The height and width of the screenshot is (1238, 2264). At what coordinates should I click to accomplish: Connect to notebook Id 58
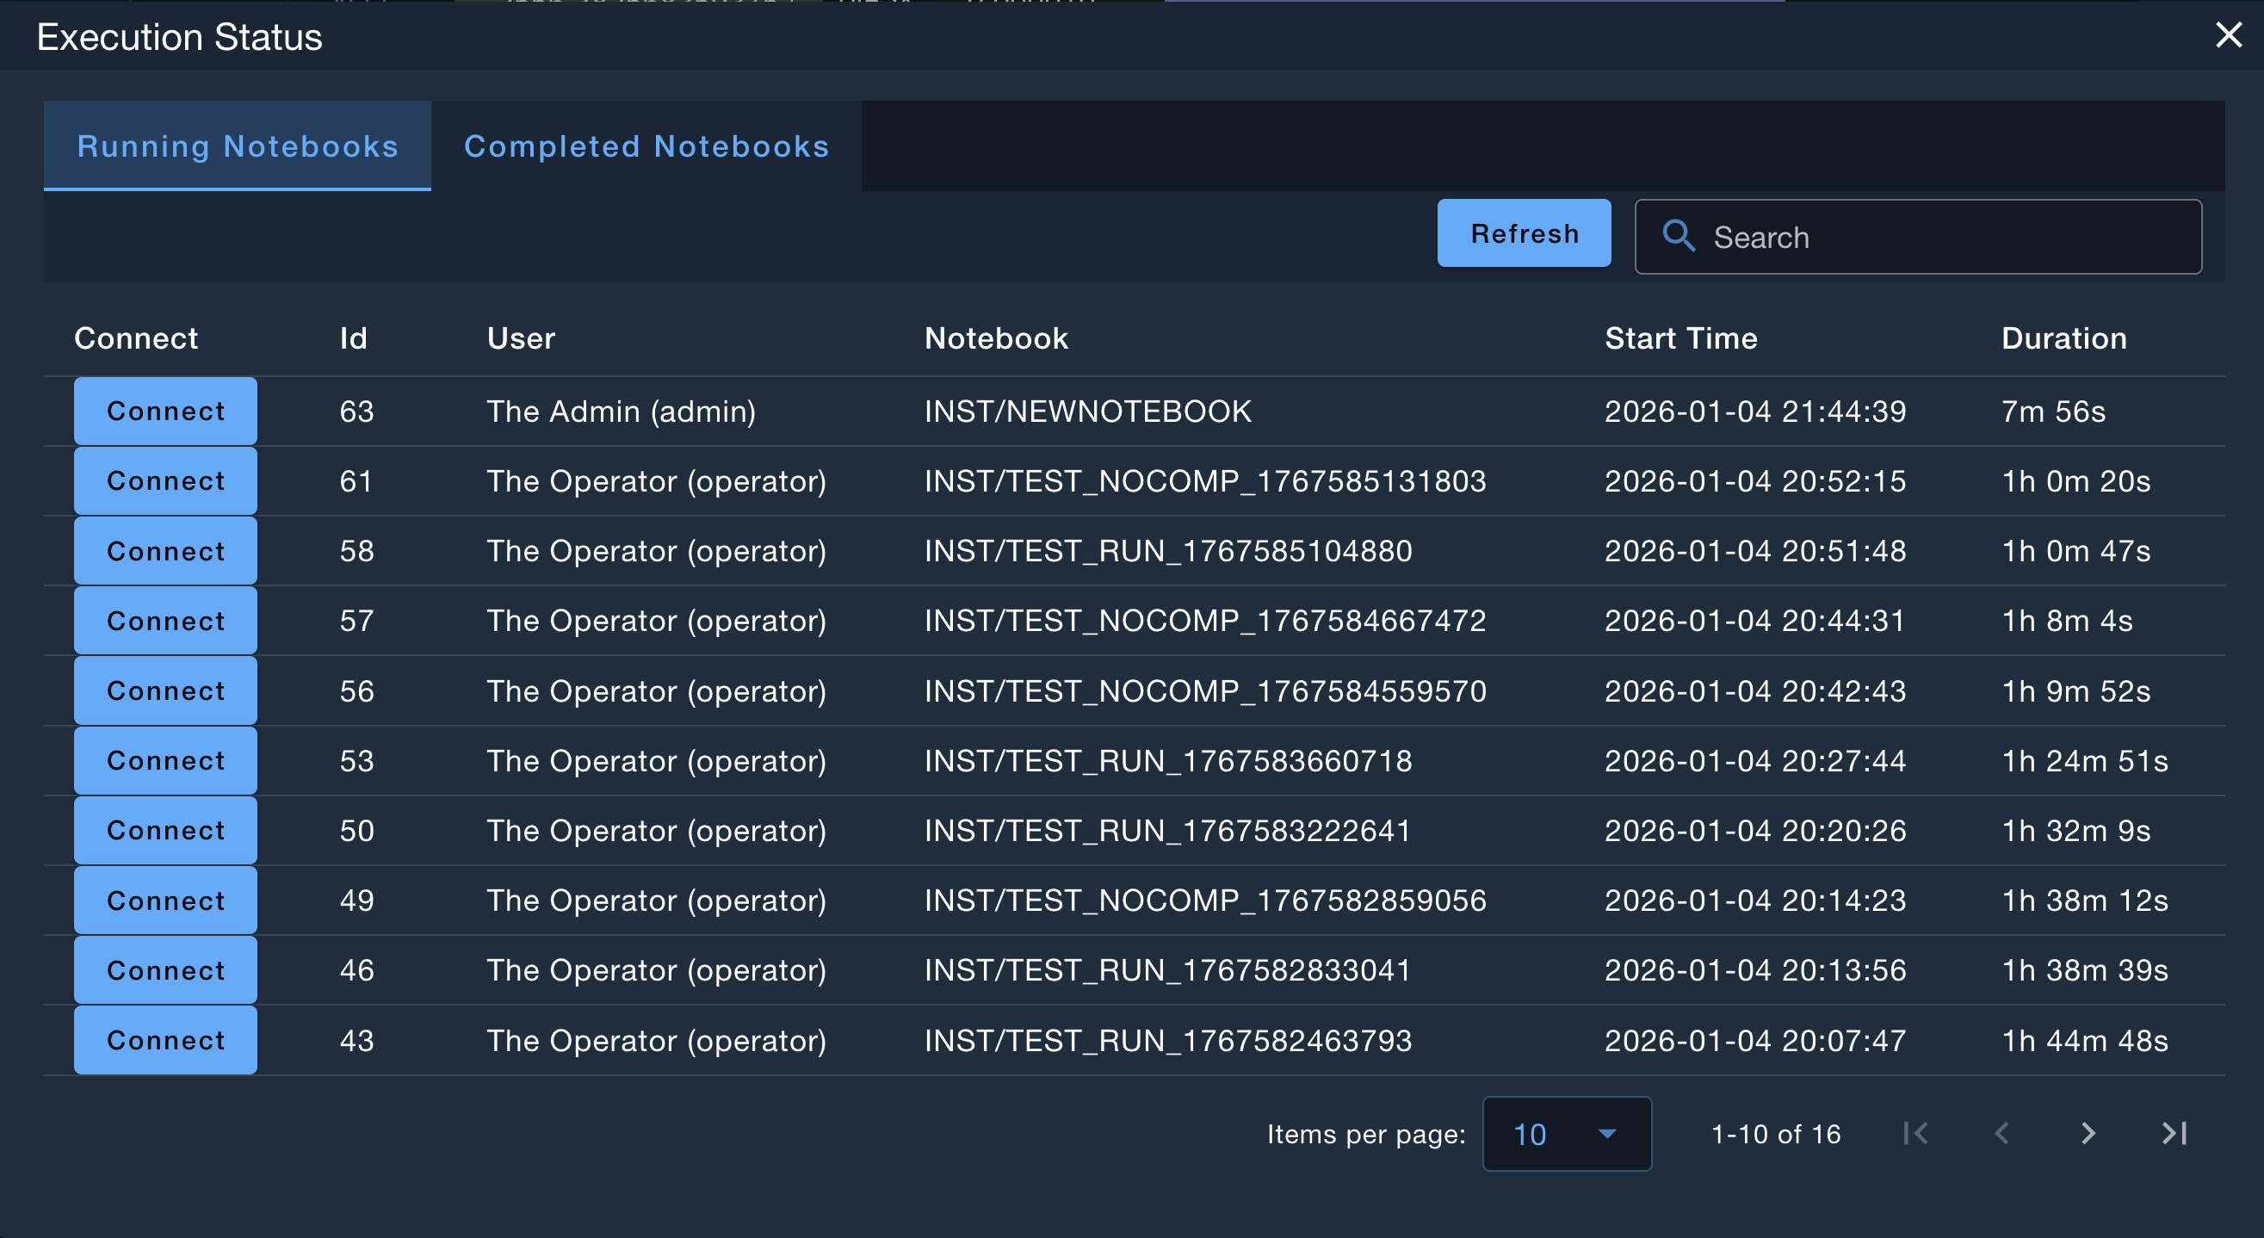165,551
